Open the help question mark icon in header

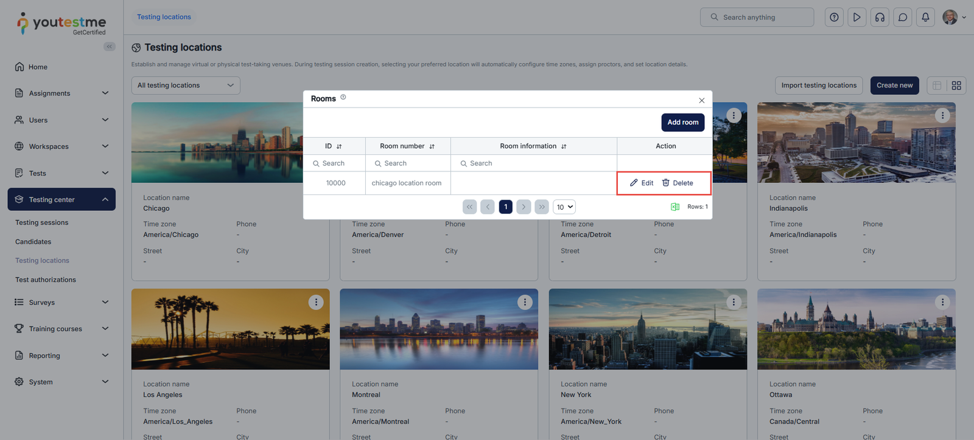[834, 17]
